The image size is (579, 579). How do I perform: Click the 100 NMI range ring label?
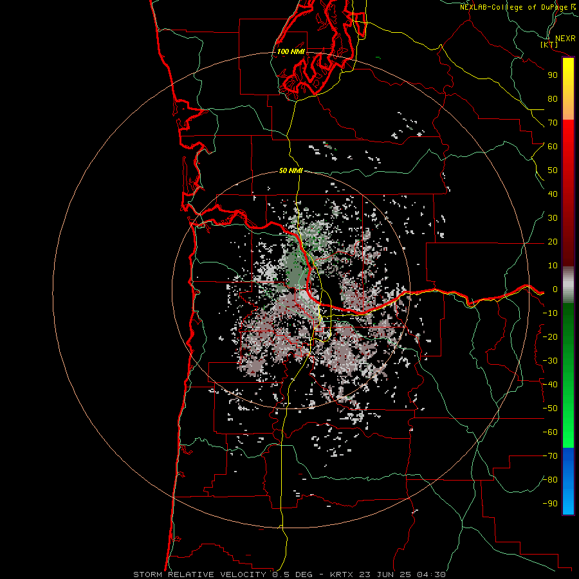pyautogui.click(x=291, y=51)
